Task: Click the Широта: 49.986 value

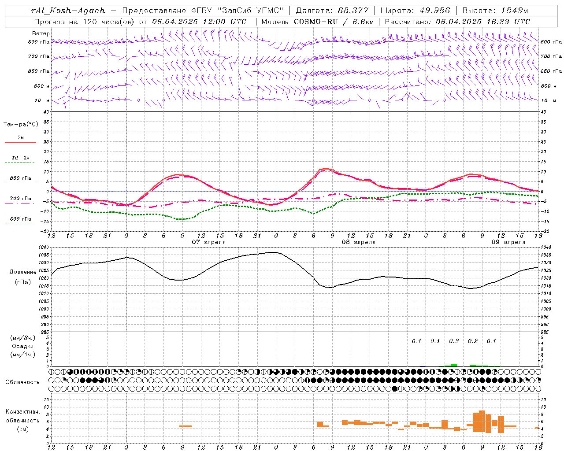Action: point(415,11)
